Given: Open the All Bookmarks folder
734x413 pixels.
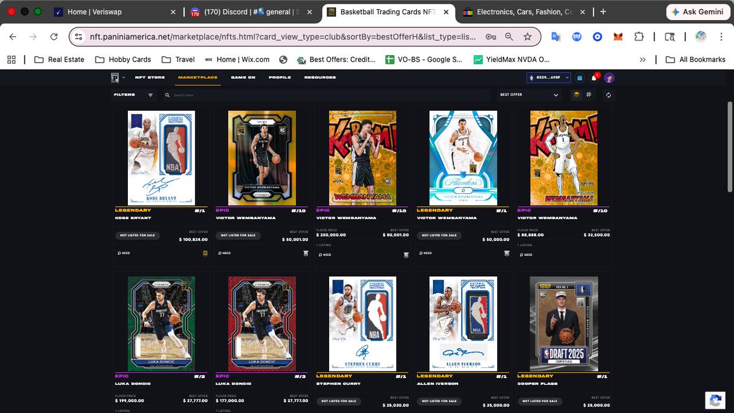Looking at the screenshot, I should (695, 59).
